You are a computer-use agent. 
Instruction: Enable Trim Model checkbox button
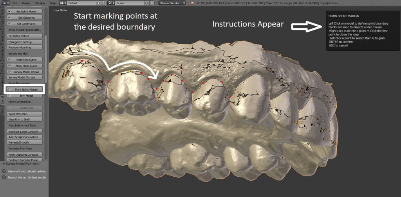(25, 96)
